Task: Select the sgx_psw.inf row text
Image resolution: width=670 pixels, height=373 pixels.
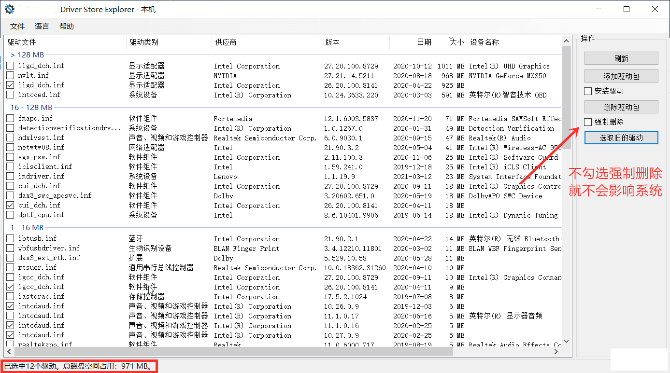Action: (39, 157)
